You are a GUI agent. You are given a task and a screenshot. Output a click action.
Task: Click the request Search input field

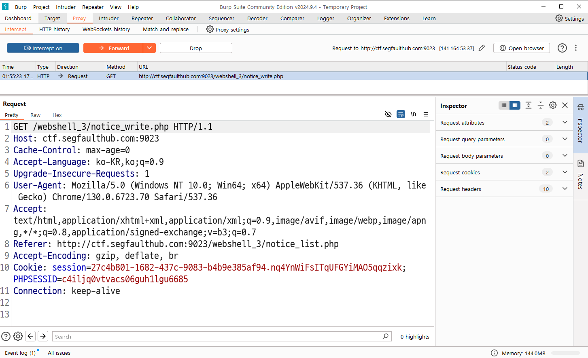(222, 336)
